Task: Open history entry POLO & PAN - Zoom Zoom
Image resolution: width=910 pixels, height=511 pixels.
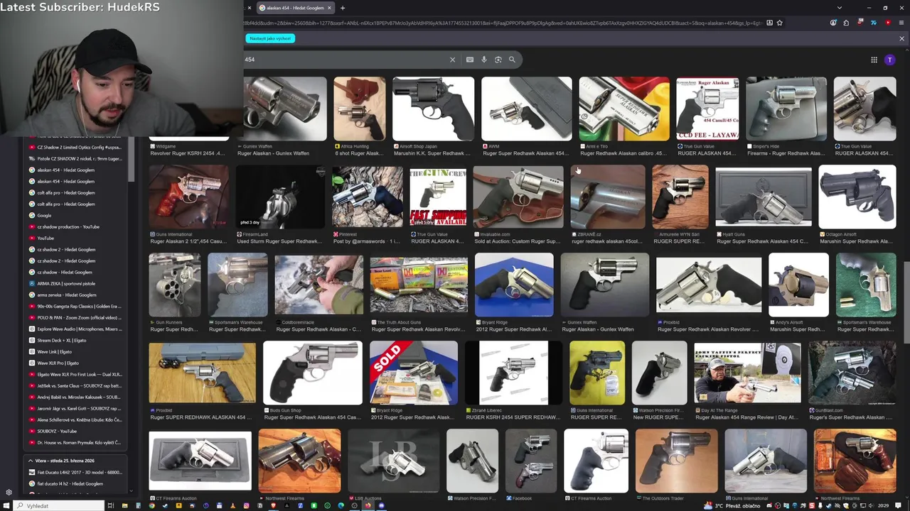Action: tap(75, 317)
